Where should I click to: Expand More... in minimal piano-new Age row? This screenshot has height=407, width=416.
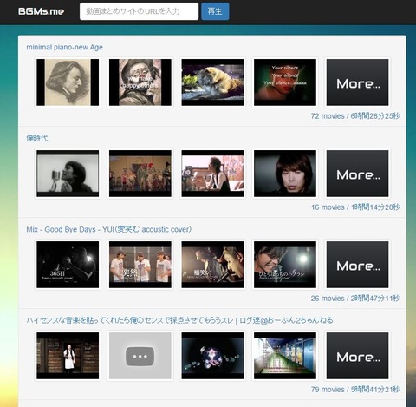pyautogui.click(x=358, y=82)
